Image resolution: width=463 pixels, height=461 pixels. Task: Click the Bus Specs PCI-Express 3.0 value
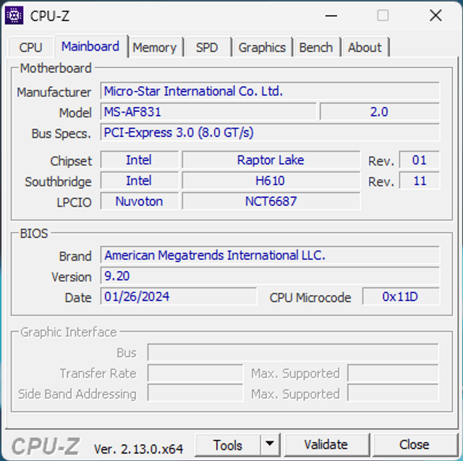[270, 132]
